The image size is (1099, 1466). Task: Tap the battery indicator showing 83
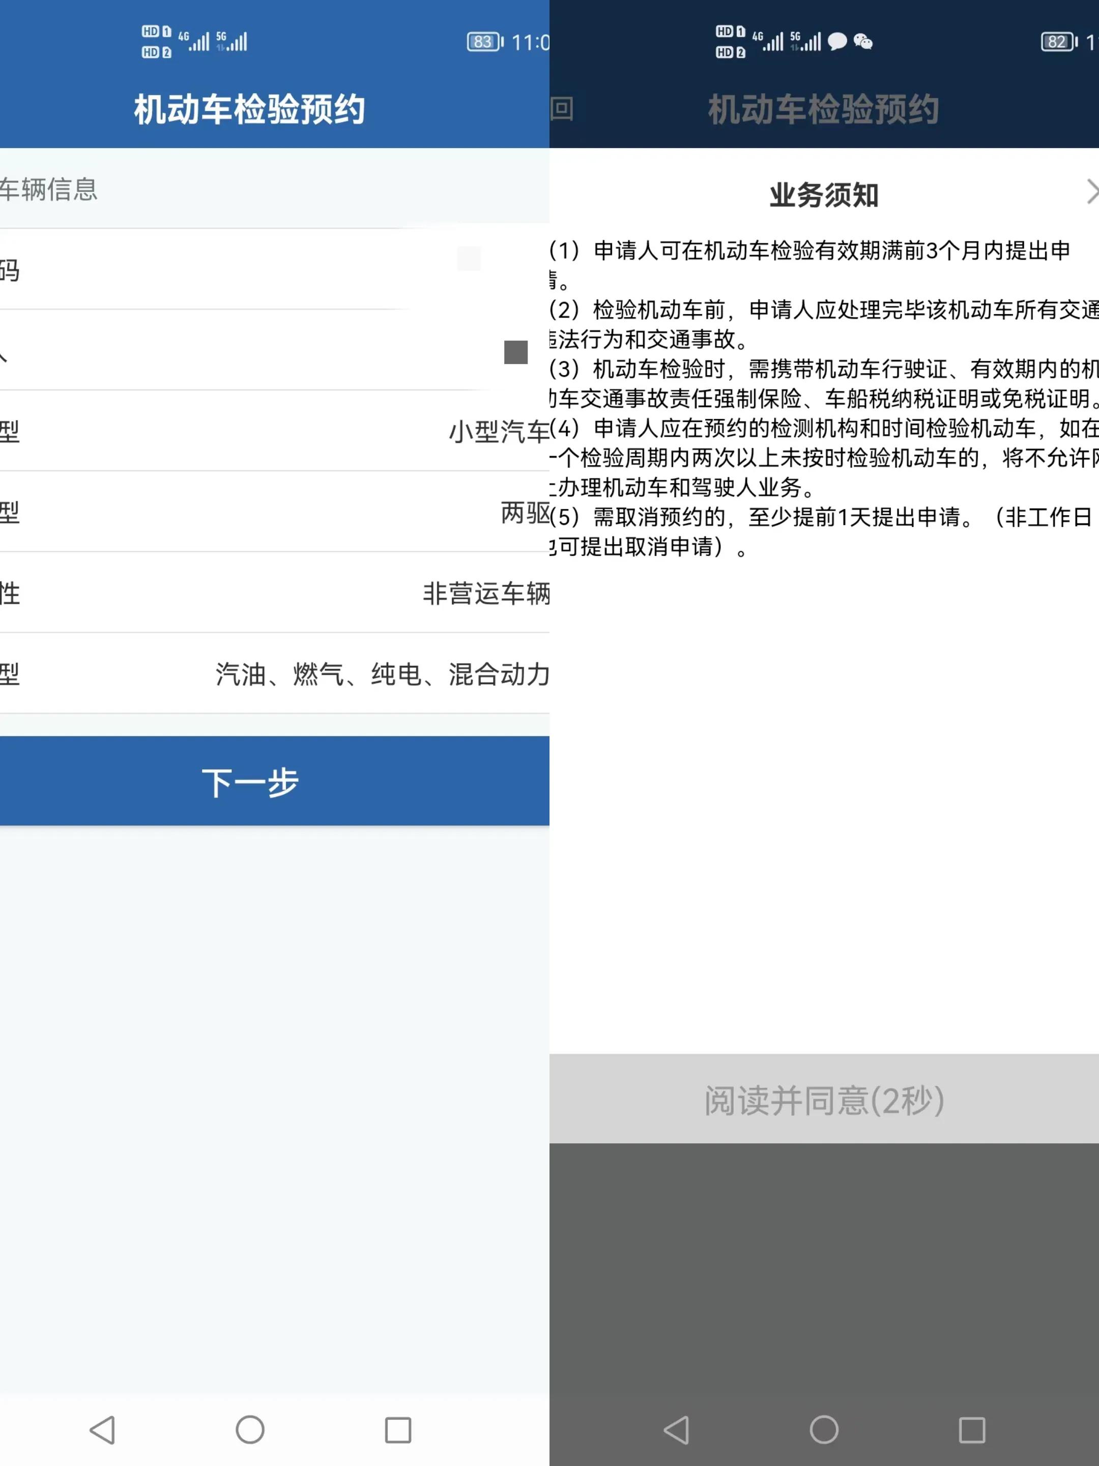[482, 42]
